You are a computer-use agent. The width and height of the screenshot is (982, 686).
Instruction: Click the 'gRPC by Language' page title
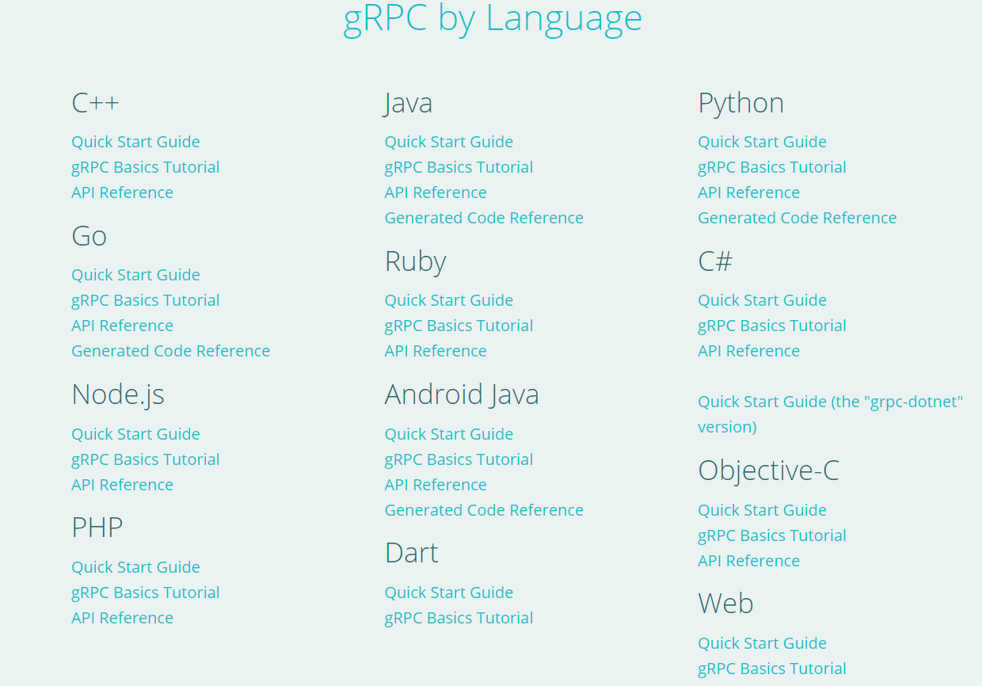[x=493, y=18]
